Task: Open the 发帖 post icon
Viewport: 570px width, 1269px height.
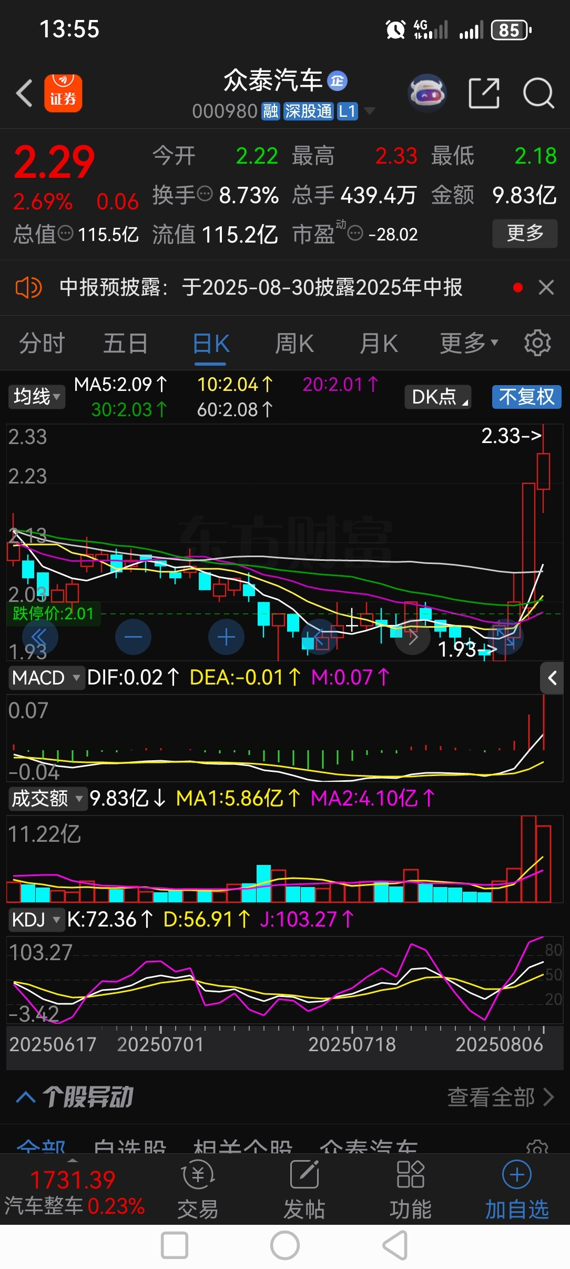Action: click(304, 1190)
